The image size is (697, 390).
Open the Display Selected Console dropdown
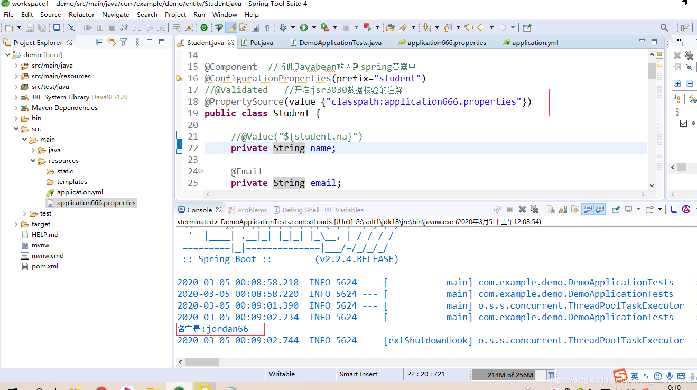638,210
